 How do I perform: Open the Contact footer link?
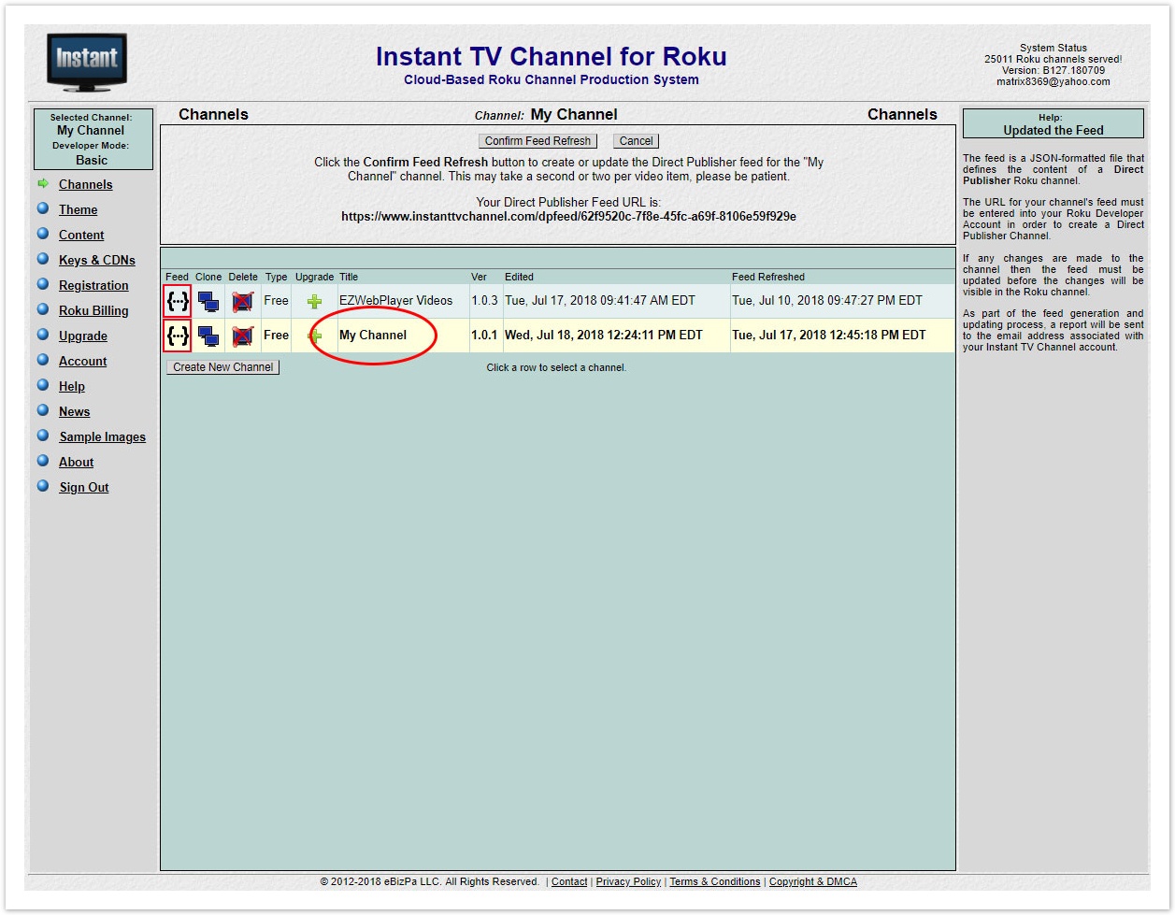pos(569,882)
